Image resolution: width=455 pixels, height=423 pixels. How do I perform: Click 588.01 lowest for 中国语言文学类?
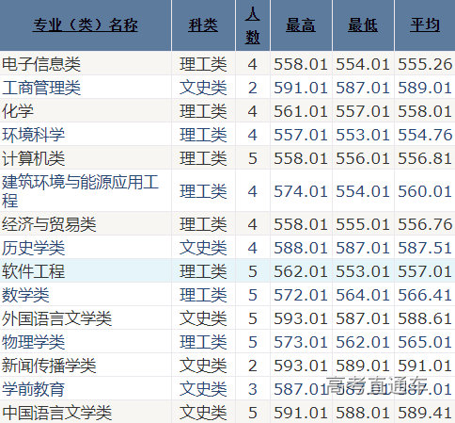tap(363, 413)
